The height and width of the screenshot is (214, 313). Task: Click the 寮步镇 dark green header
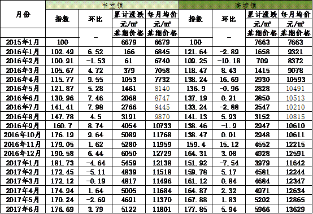[x=245, y=5]
